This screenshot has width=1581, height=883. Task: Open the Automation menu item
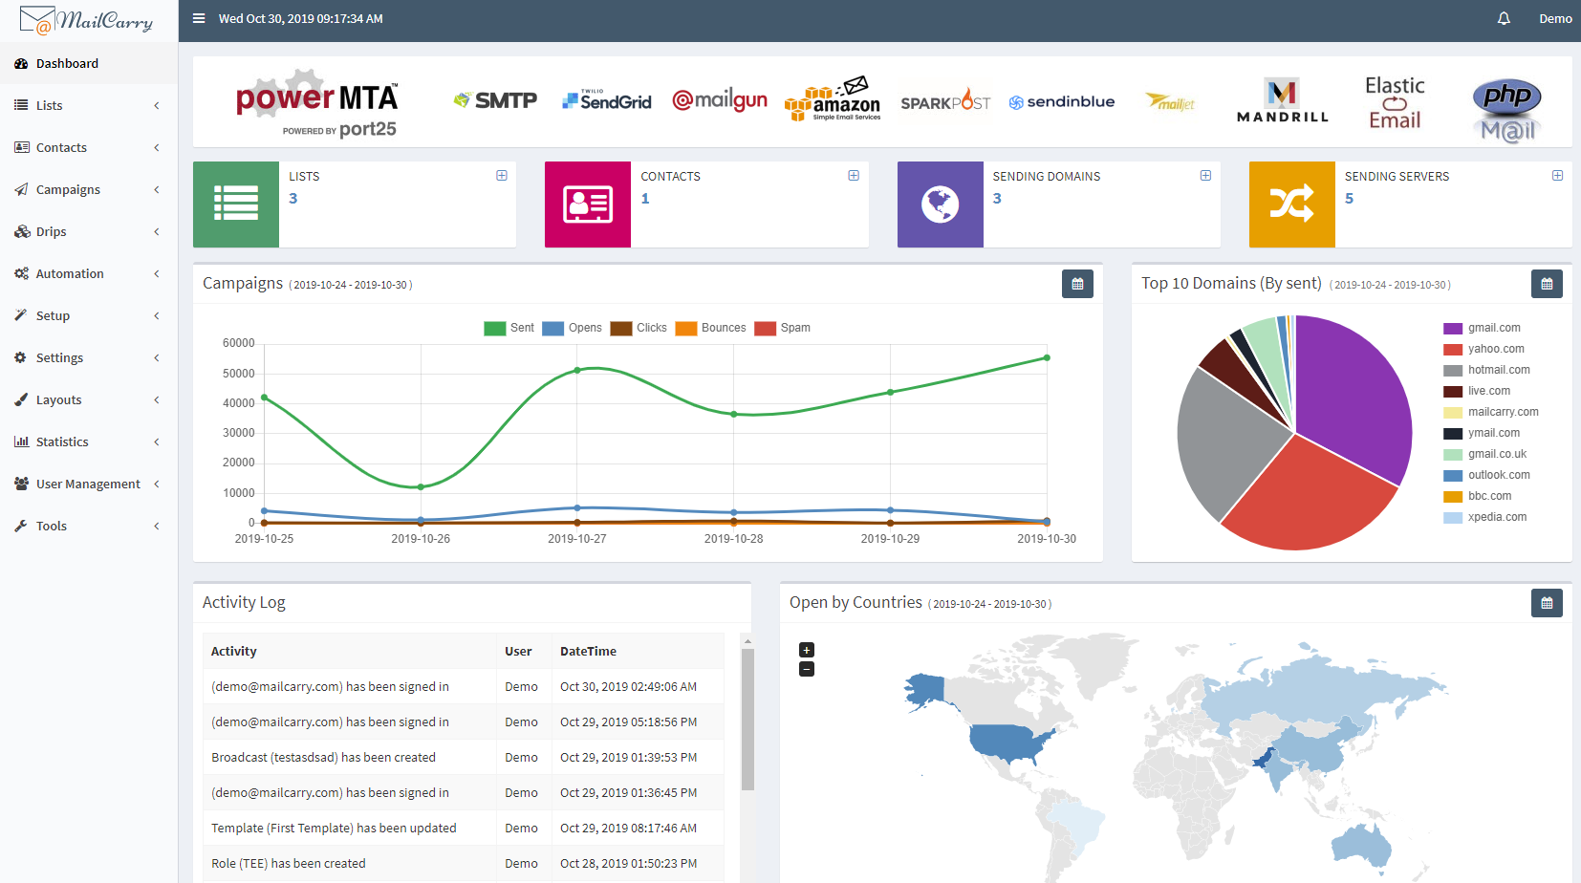(x=70, y=273)
